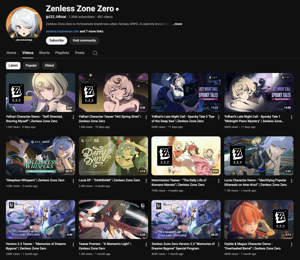
Task: Play the 11:23 Spooky Tales thumbnail
Action: pos(186,92)
